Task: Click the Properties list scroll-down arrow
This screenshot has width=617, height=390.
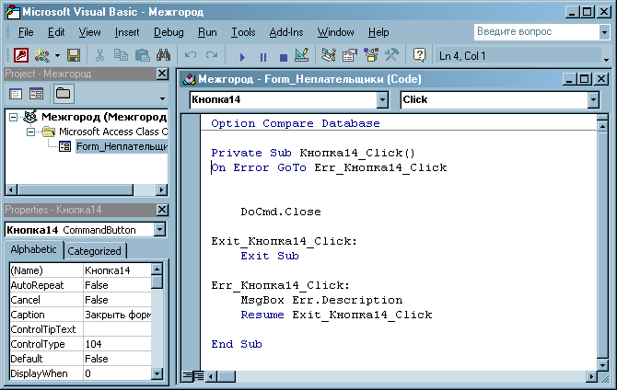Action: (157, 373)
